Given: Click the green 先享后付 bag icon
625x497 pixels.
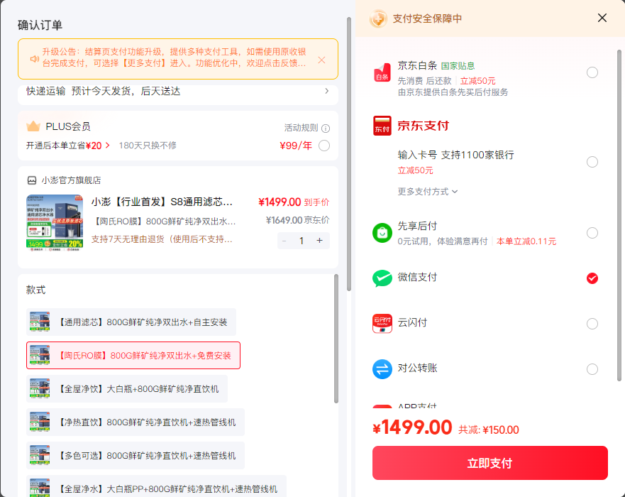Looking at the screenshot, I should (x=382, y=233).
